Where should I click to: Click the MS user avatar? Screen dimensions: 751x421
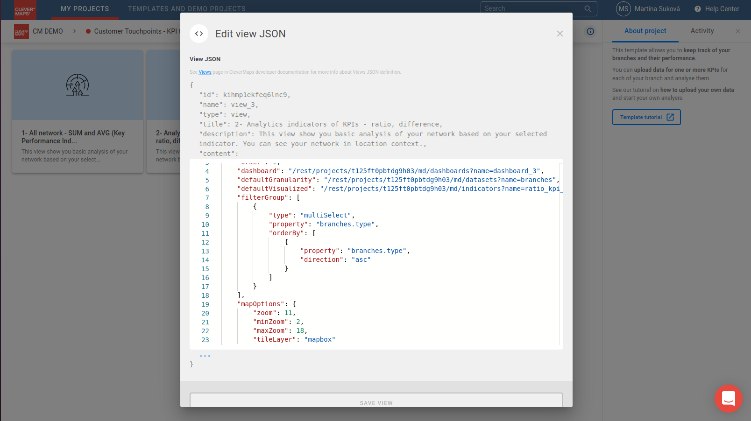623,9
